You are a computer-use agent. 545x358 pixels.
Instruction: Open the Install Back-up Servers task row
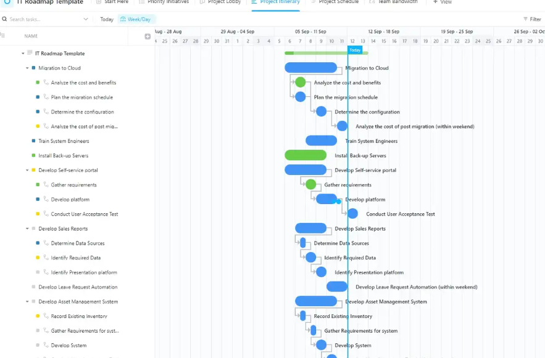pyautogui.click(x=64, y=156)
